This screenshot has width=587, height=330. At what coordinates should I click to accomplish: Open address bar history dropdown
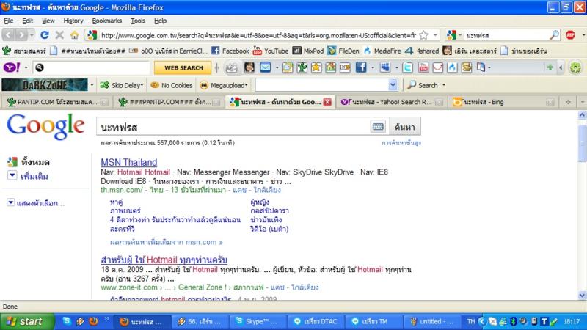click(435, 35)
